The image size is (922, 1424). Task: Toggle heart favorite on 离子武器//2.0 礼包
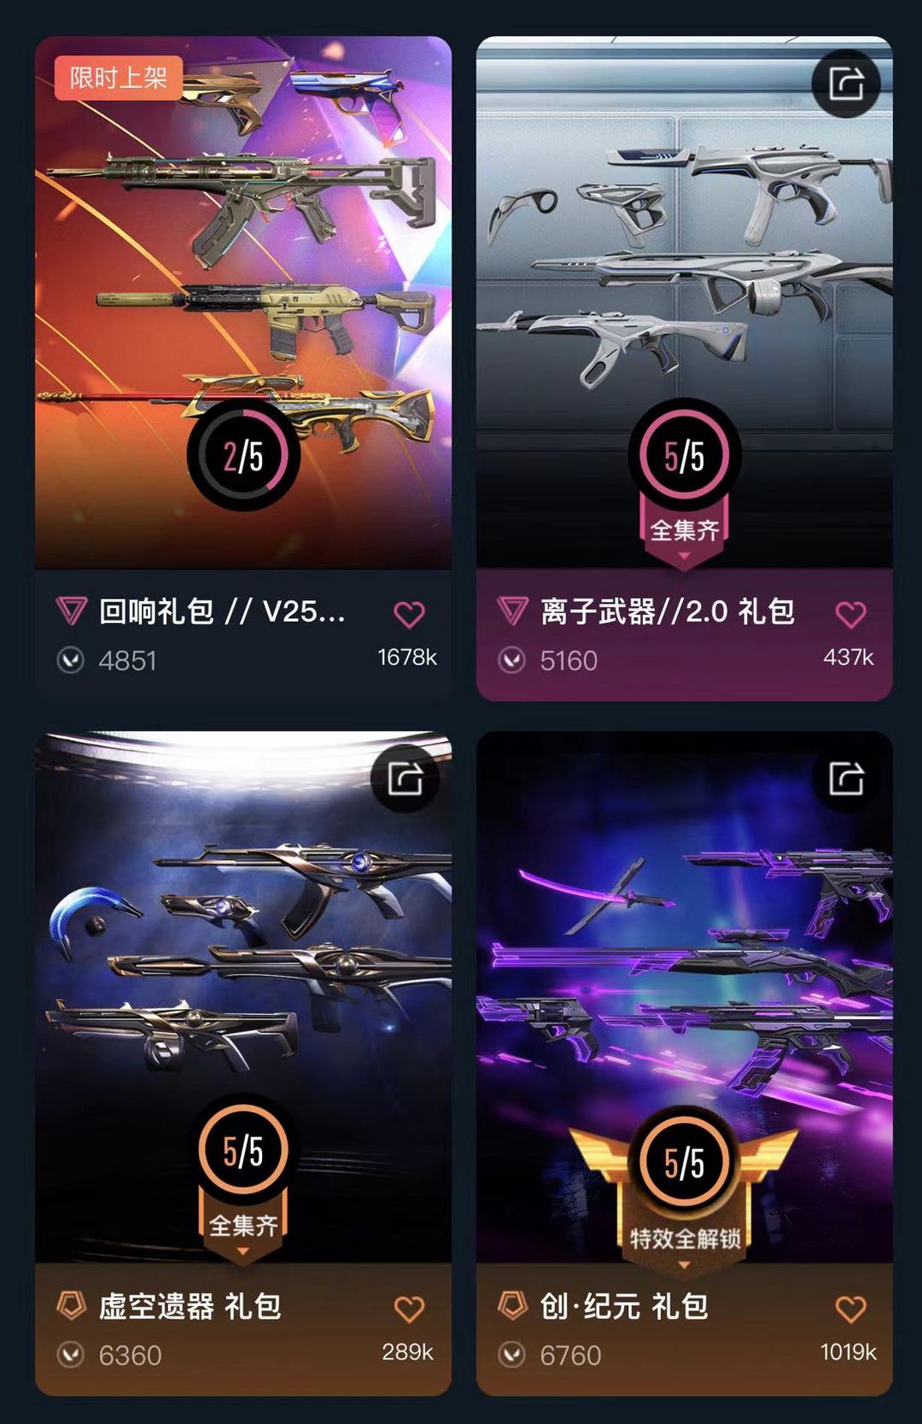[x=850, y=614]
